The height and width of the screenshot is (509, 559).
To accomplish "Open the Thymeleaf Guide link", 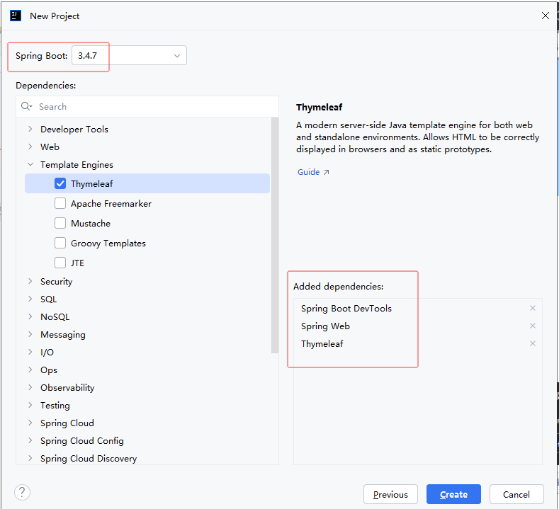I will pos(313,172).
